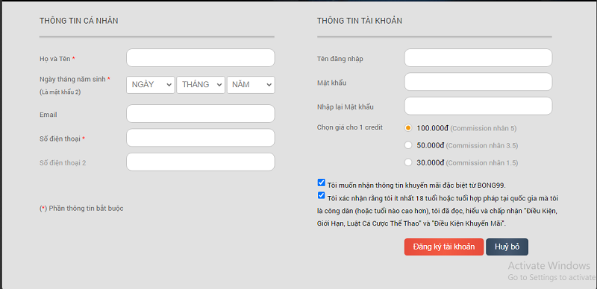This screenshot has height=289, width=597.
Task: Select the 50.000đ credit price option
Action: [x=408, y=145]
